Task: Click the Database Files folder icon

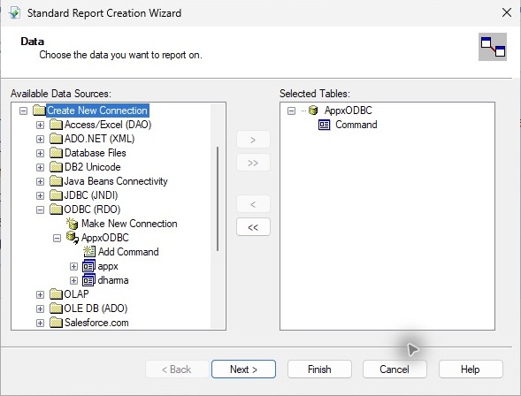Action: point(56,153)
